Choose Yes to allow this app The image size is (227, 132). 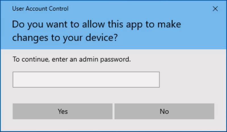63,111
